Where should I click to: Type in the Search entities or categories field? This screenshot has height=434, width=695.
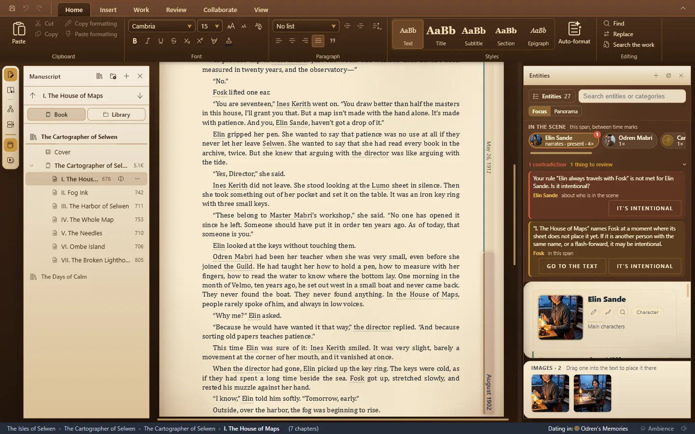click(x=632, y=96)
